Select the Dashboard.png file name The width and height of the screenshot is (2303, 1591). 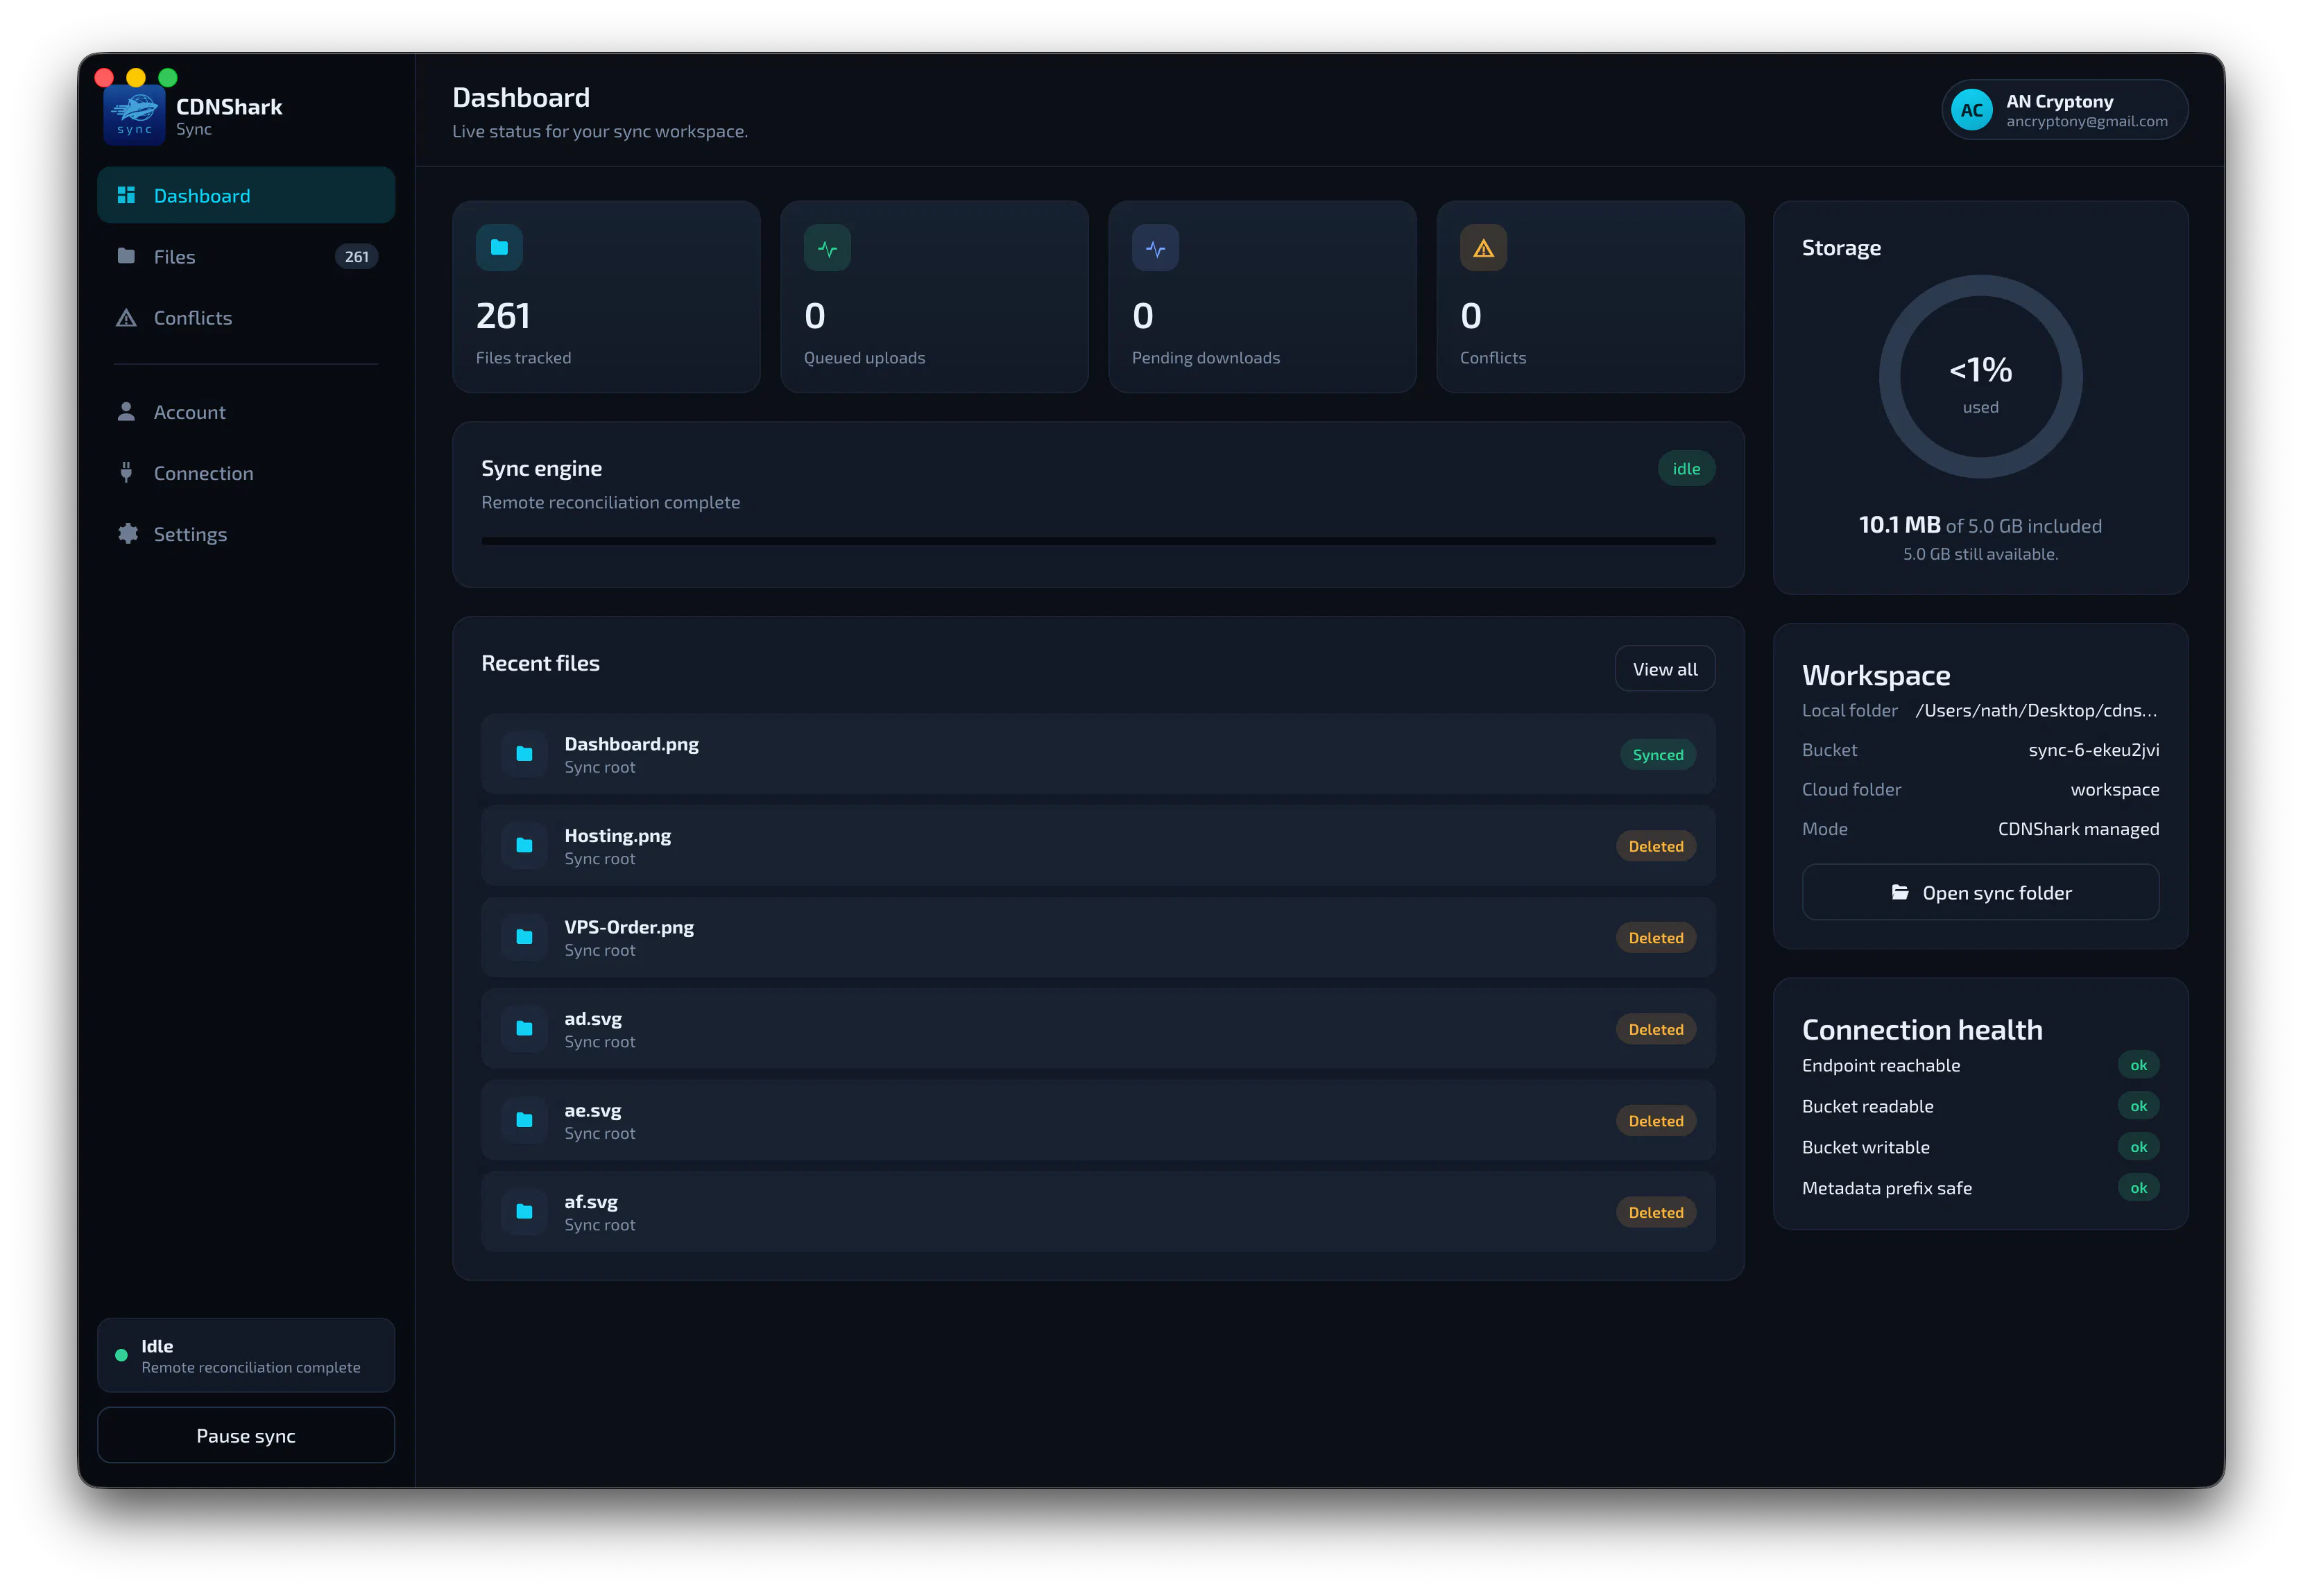631,743
